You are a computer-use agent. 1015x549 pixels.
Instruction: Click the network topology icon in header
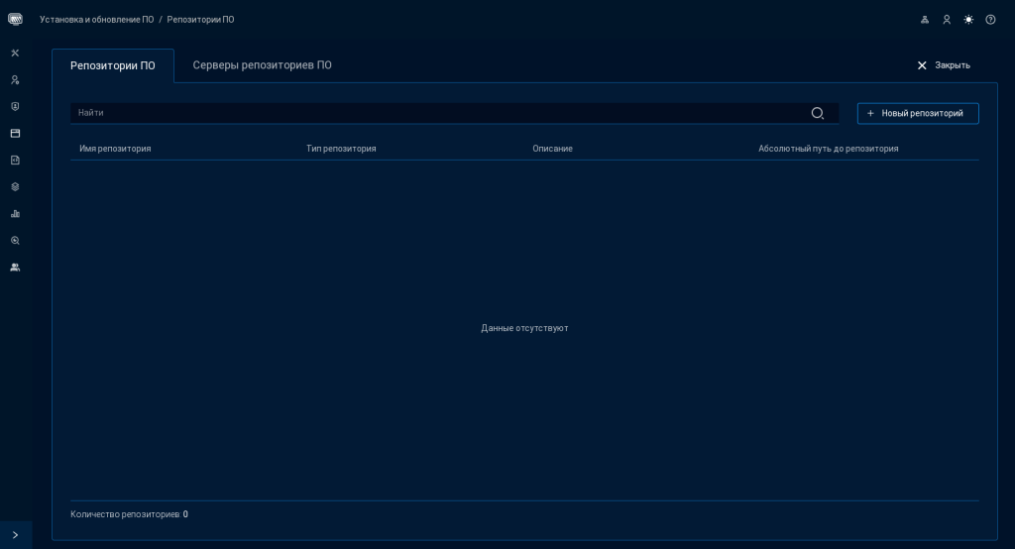tap(925, 20)
